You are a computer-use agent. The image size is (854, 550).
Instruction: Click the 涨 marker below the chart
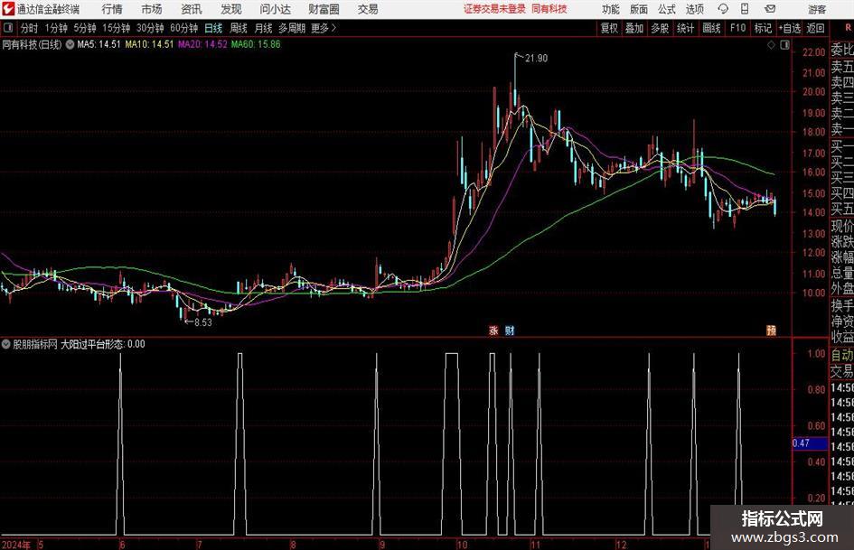[493, 330]
